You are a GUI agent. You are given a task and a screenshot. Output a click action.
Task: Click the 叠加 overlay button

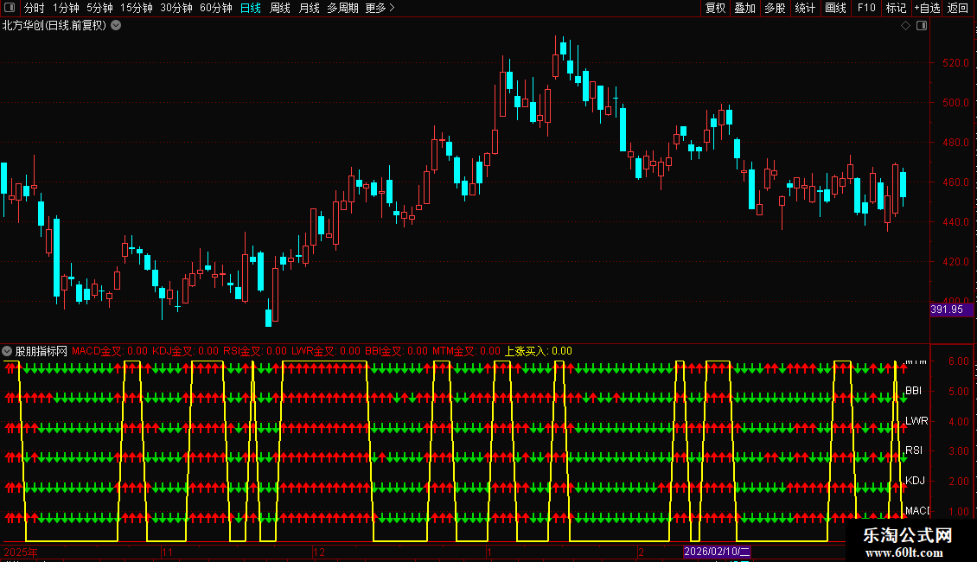[x=745, y=8]
